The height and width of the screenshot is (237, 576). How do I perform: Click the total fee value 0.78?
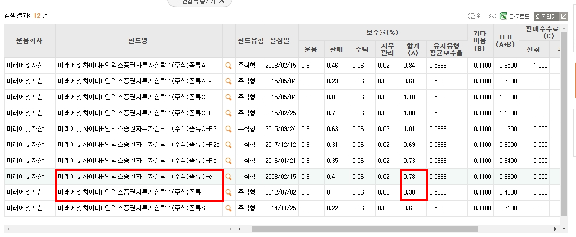tap(409, 177)
